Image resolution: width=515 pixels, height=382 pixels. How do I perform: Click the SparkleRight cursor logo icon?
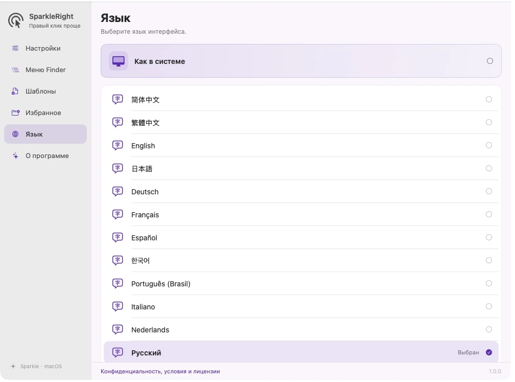(16, 20)
